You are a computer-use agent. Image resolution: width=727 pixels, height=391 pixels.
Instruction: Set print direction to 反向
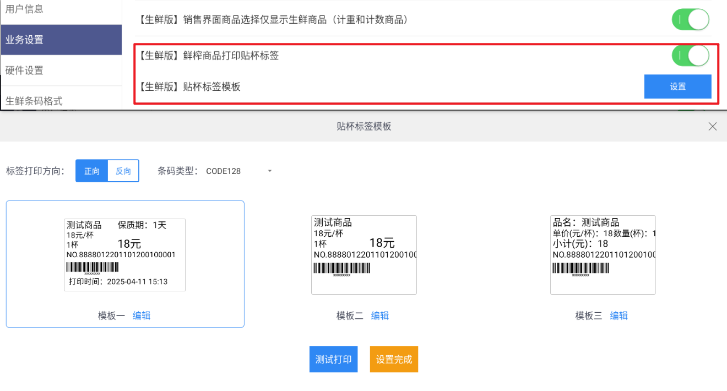(x=123, y=171)
